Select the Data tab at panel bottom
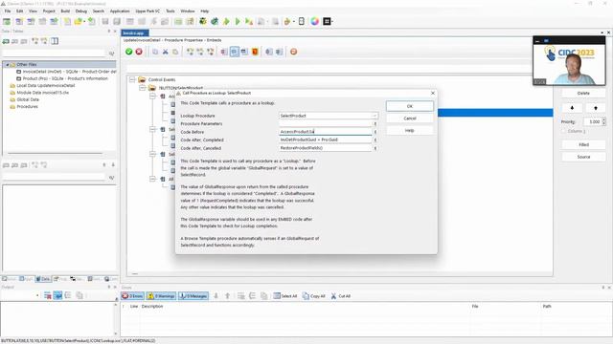This screenshot has height=344, width=613. (43, 279)
